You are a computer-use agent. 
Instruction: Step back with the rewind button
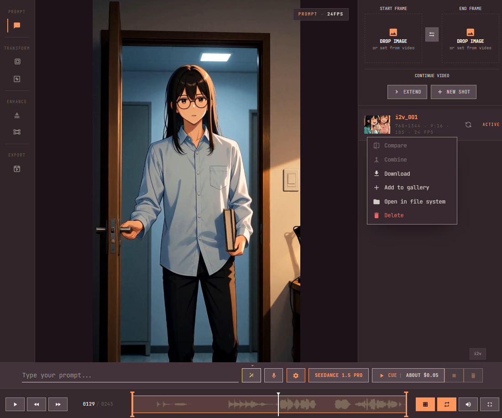[37, 404]
